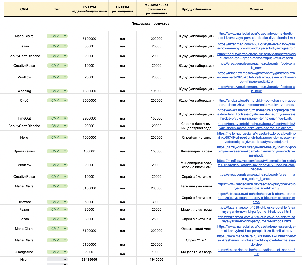Open the jmagazine.online digest link
This screenshot has width=302, height=265.
pyautogui.click(x=256, y=252)
